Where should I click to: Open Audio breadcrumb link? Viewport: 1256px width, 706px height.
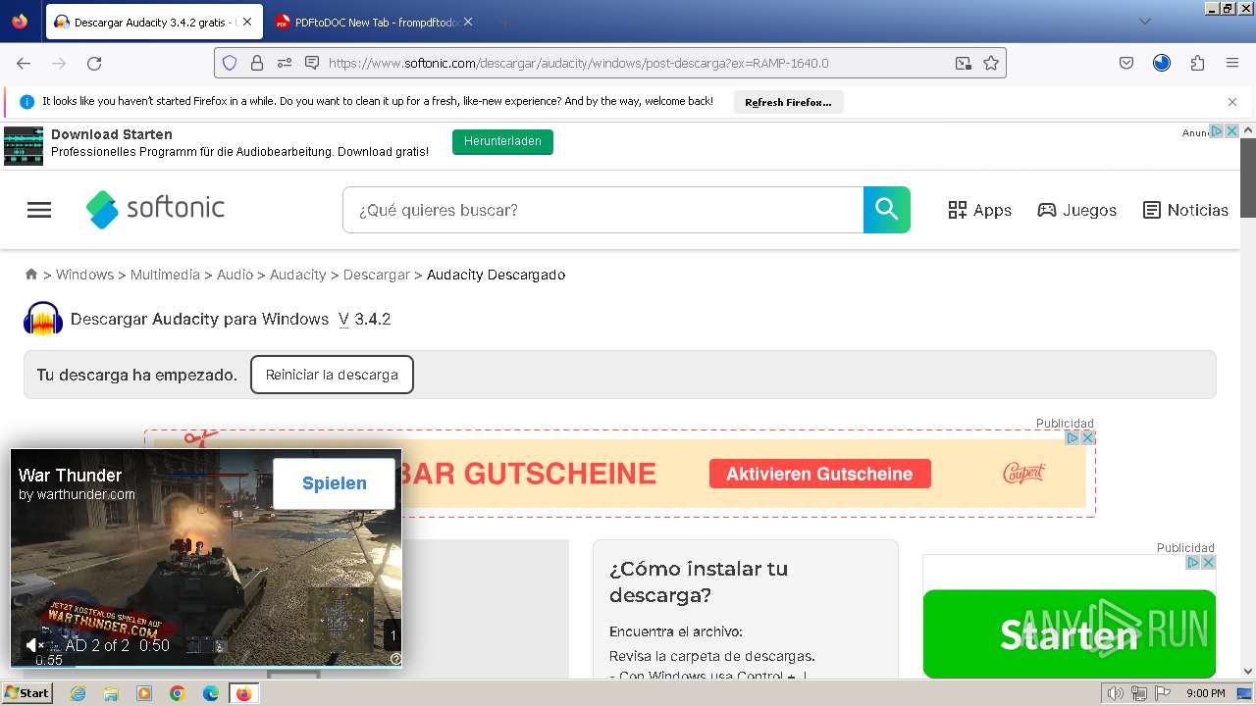click(235, 275)
